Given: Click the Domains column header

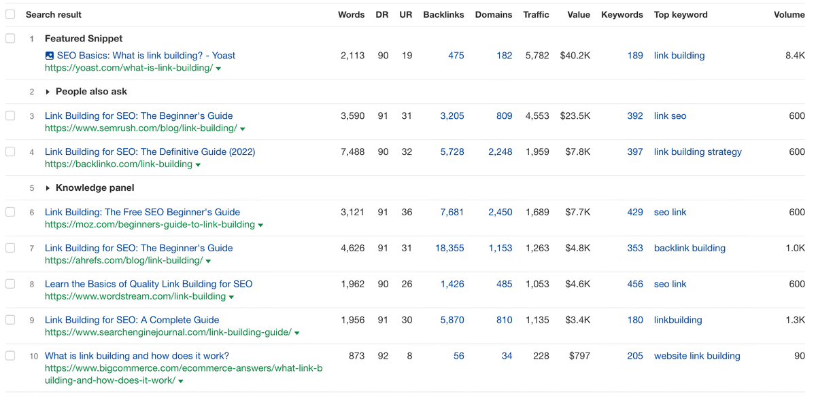Looking at the screenshot, I should pos(494,14).
